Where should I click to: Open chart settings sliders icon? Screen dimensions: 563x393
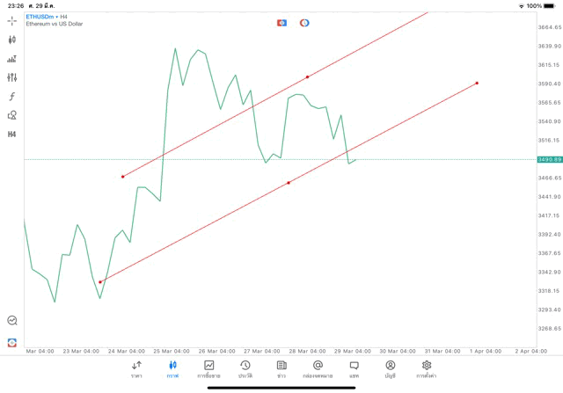click(x=12, y=77)
